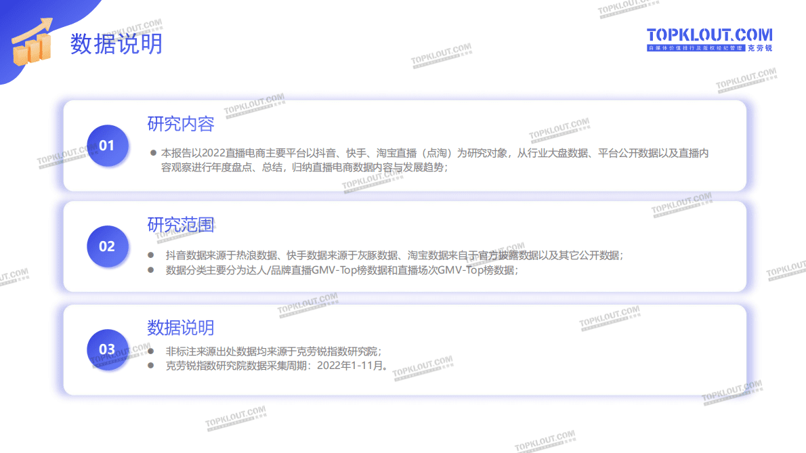The image size is (806, 453).
Task: Click the line 非标注来源出处数据均来源于克劳锐指数研究院
Action: pos(274,351)
